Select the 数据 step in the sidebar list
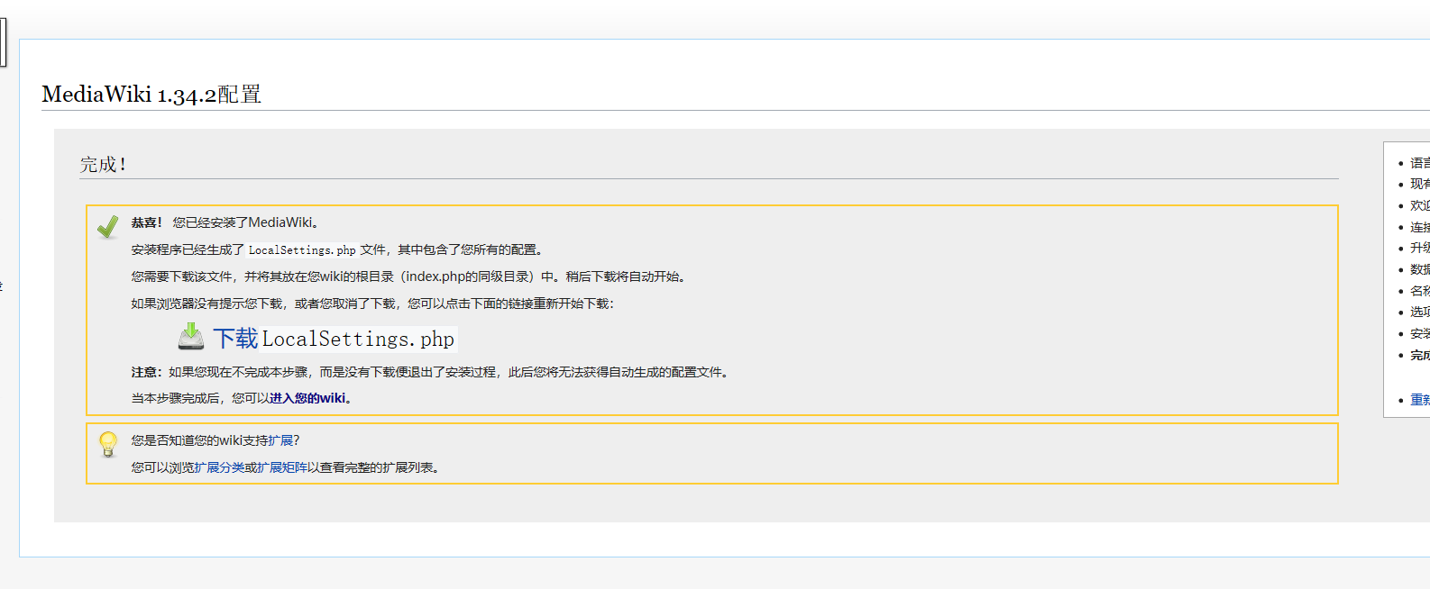1430x589 pixels. [1419, 269]
